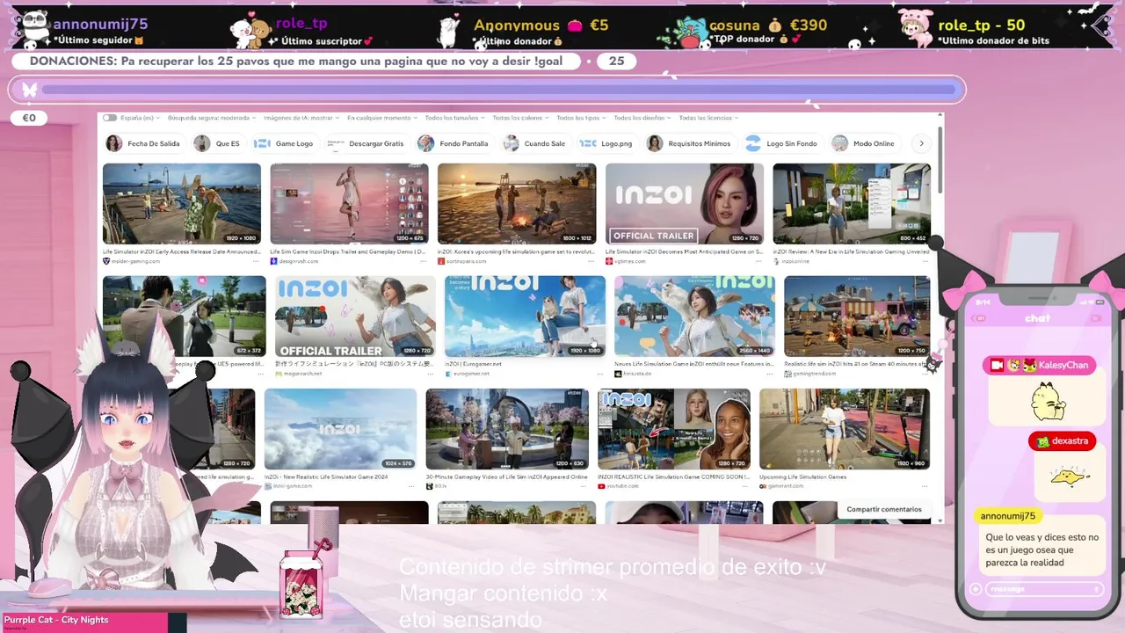Click the donation goal progress bar
The width and height of the screenshot is (1125, 633).
(498, 90)
